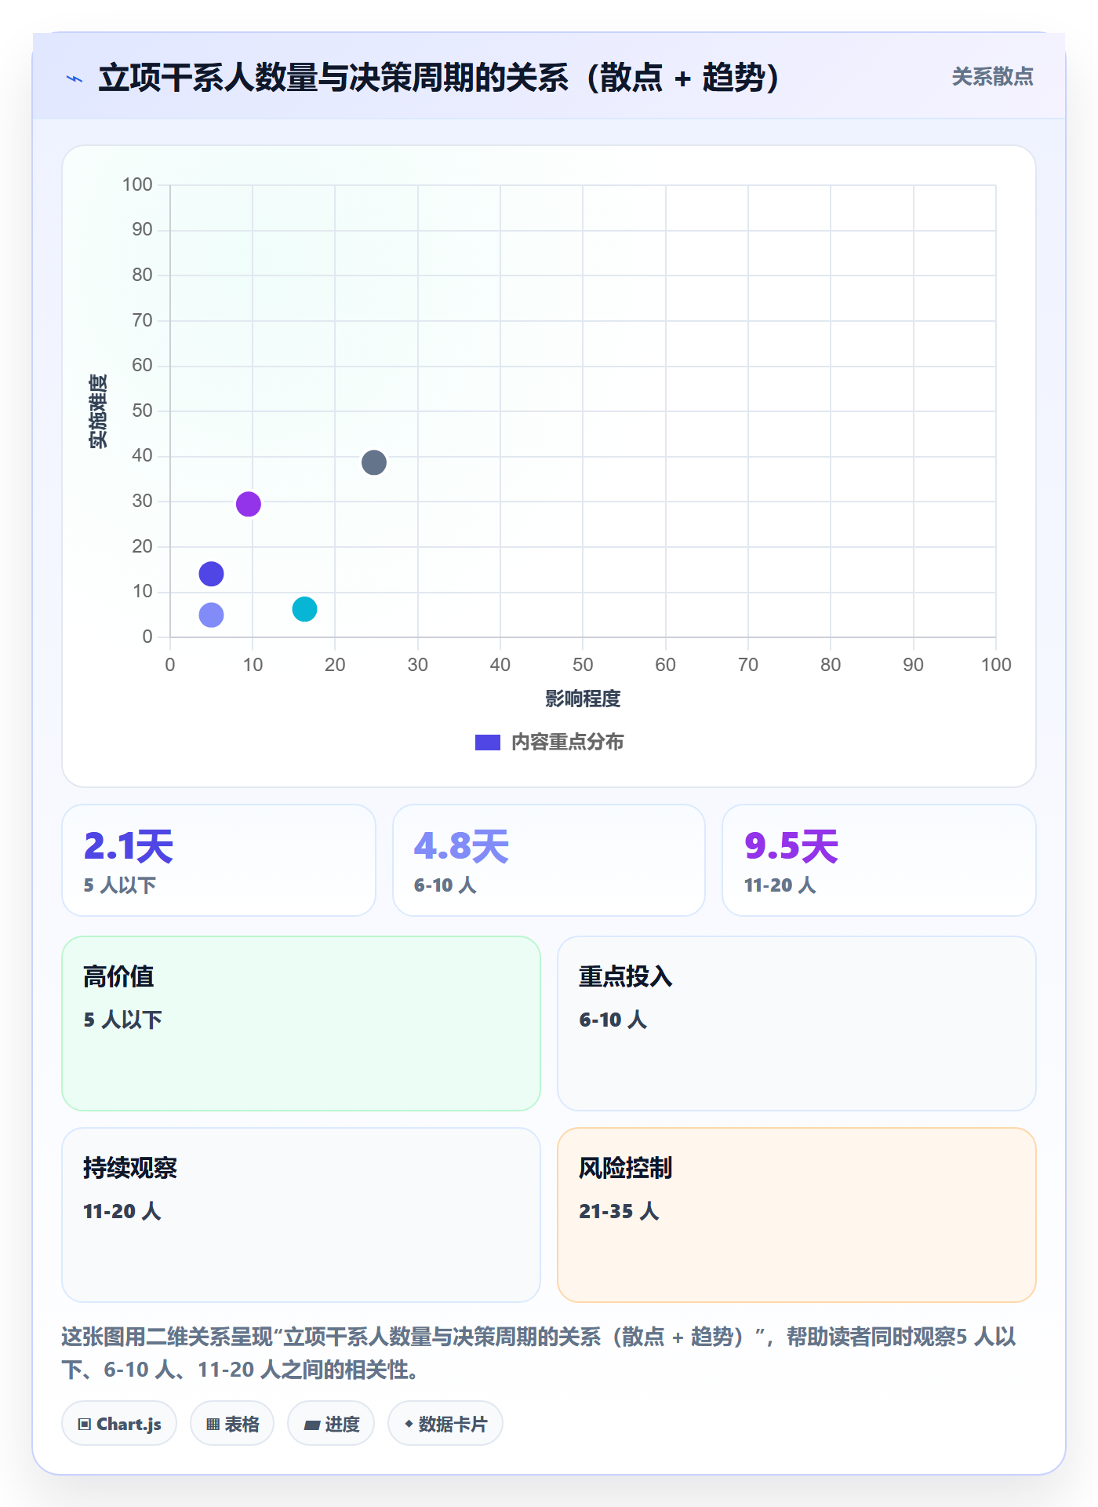Image resolution: width=1098 pixels, height=1507 pixels.
Task: Select the 风险控制 quadrant card
Action: (x=797, y=1215)
